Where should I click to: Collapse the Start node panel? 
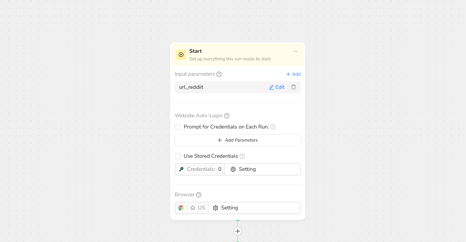click(296, 51)
